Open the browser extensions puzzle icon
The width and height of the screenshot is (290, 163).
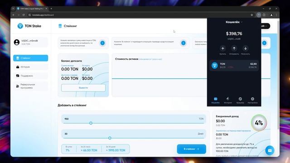point(264,15)
